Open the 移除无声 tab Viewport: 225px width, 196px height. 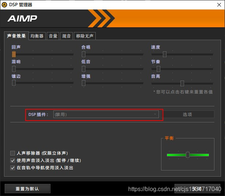[x=85, y=36]
